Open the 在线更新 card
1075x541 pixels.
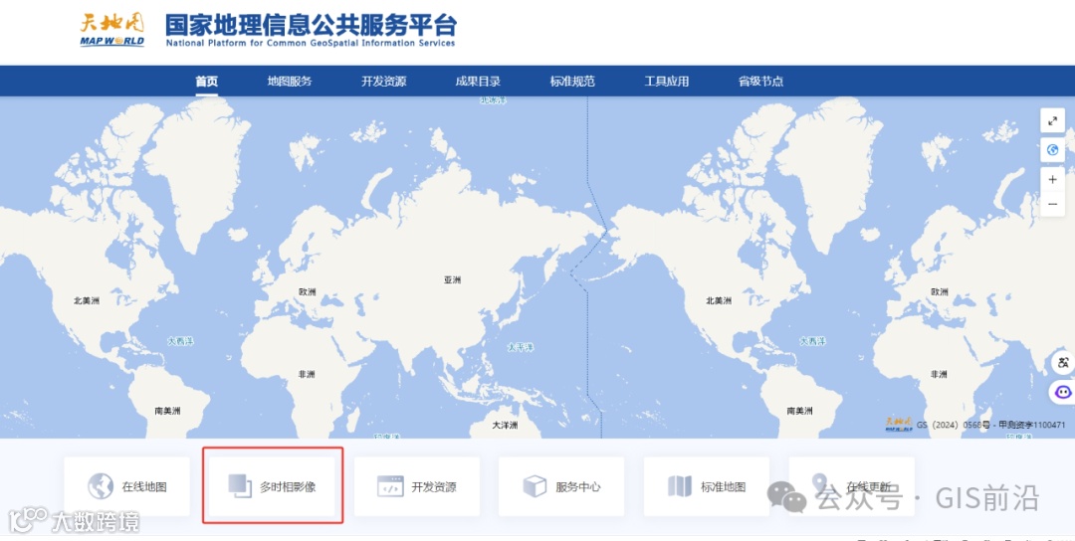(851, 487)
